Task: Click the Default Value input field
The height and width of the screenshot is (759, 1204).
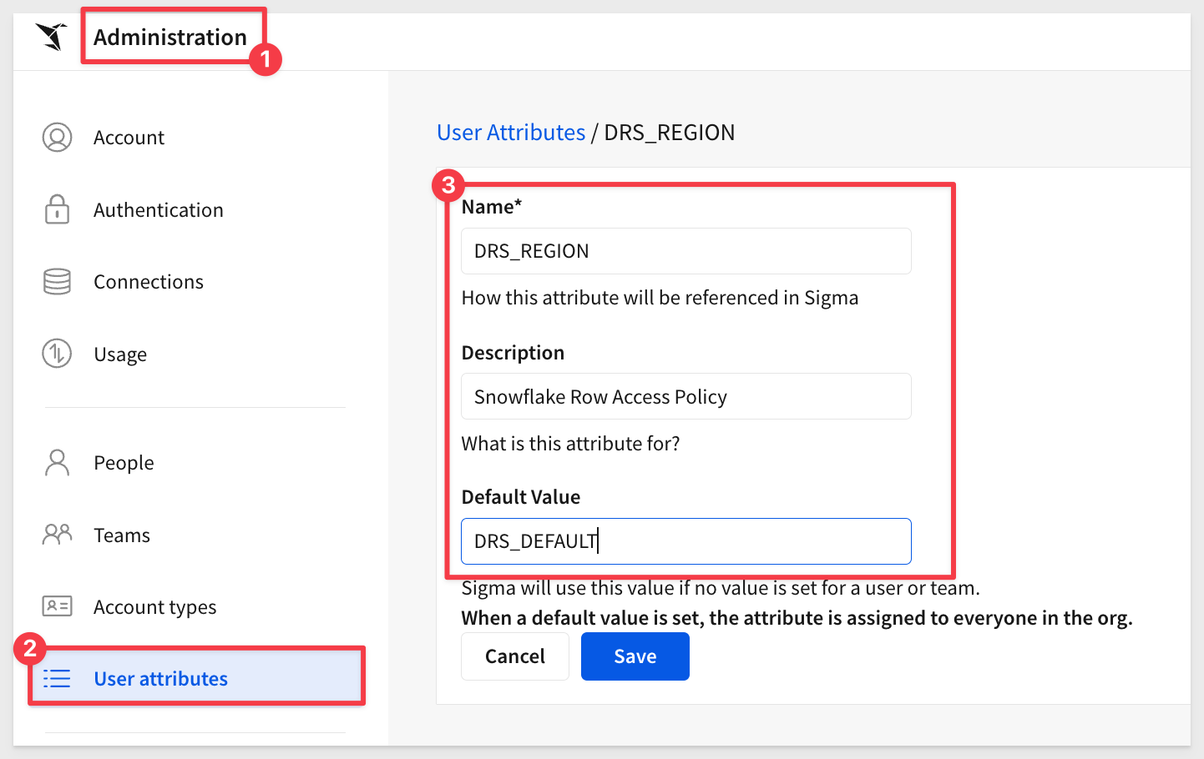Action: pyautogui.click(x=686, y=541)
